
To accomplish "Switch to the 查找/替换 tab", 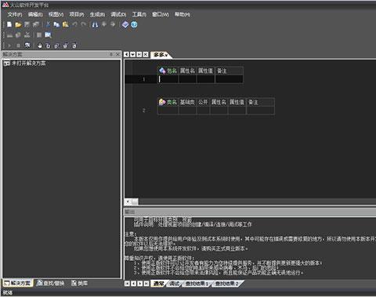I will pos(51,283).
